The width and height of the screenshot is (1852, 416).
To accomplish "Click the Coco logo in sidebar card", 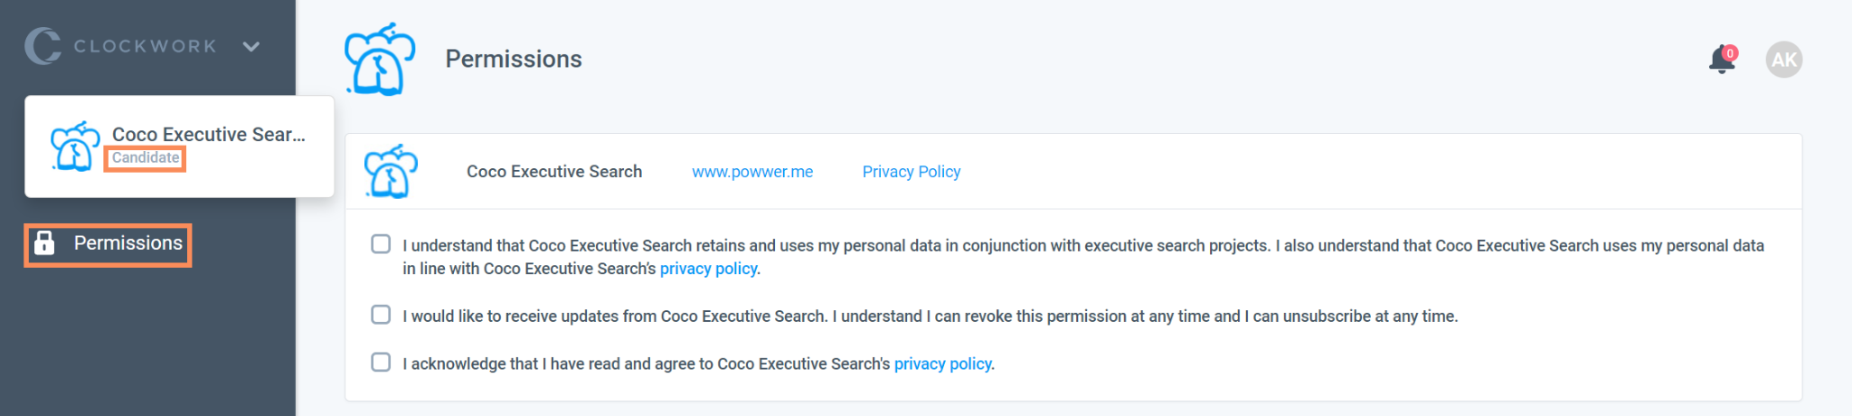I will pyautogui.click(x=75, y=147).
